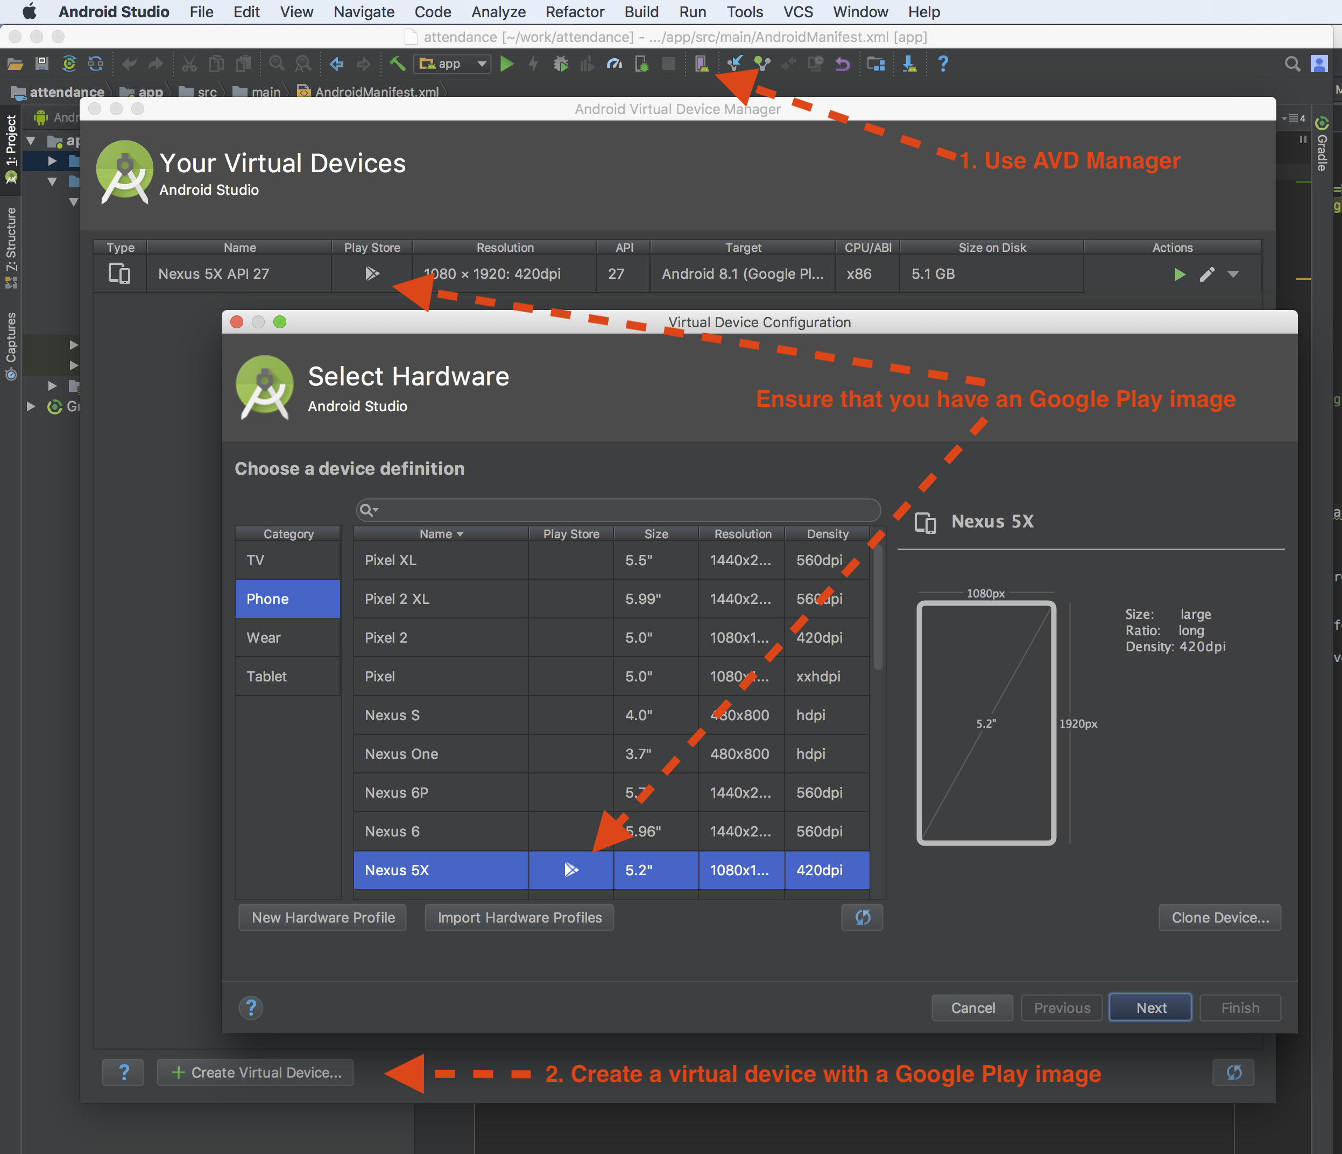Open the VCS menu
The width and height of the screenshot is (1342, 1154).
click(x=798, y=12)
